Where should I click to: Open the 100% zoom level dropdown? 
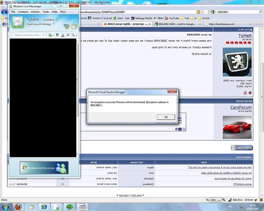(215, 200)
